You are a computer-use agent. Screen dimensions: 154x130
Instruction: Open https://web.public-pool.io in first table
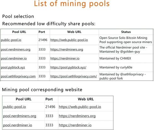(x=69, y=40)
